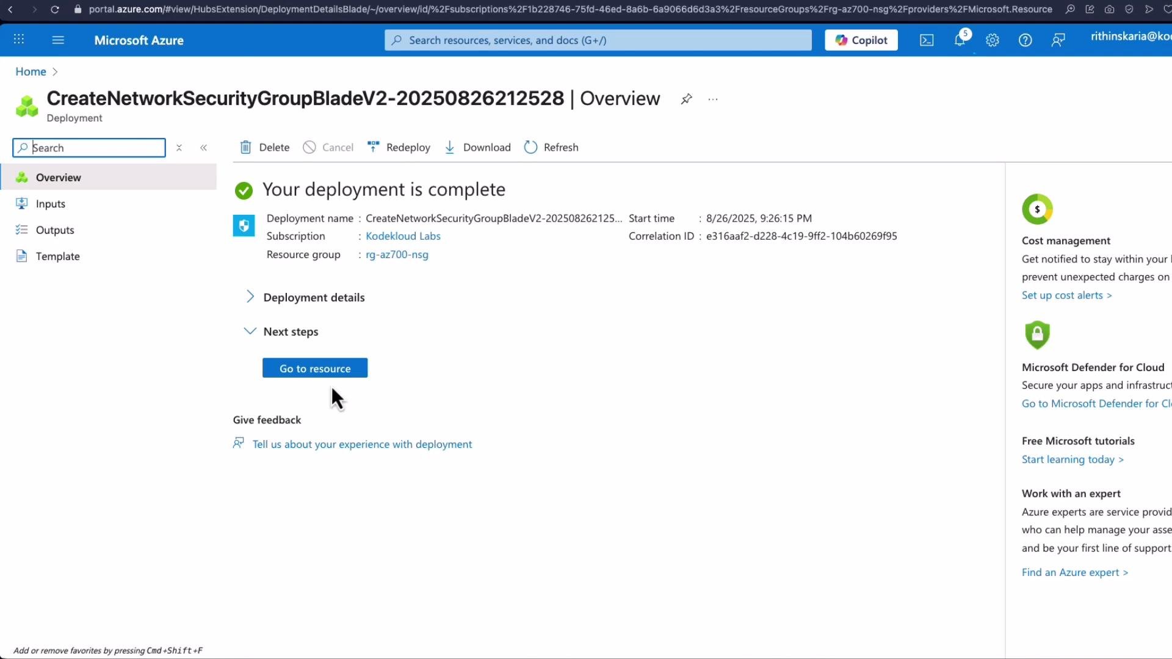Click the disabled Cancel toolbar item
This screenshot has width=1172, height=659.
click(328, 147)
